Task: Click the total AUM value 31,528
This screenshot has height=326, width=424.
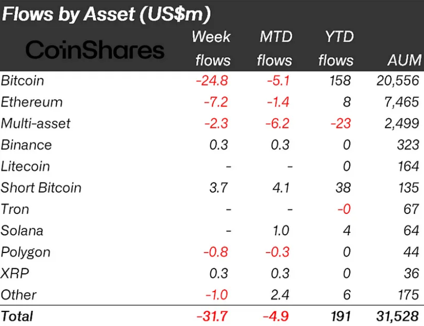Action: point(398,316)
